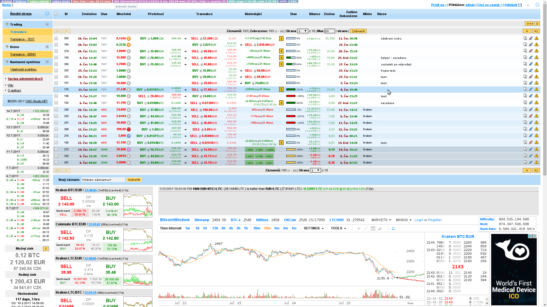Click the Vytvořit button
This screenshot has height=307, width=547.
[134, 180]
